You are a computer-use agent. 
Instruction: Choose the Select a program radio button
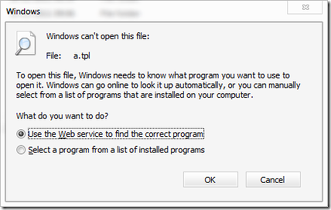point(22,150)
